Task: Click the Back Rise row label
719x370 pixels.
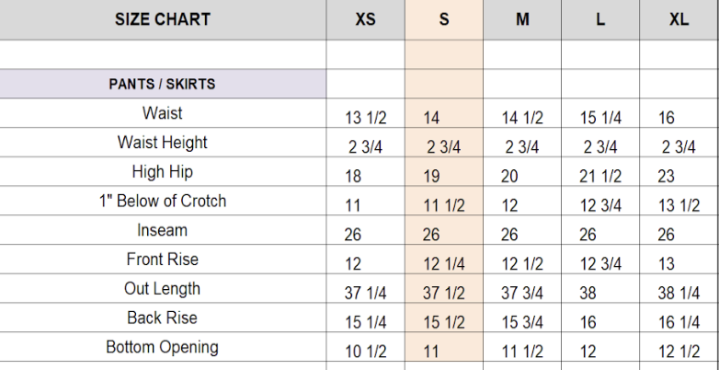Action: pos(163,318)
